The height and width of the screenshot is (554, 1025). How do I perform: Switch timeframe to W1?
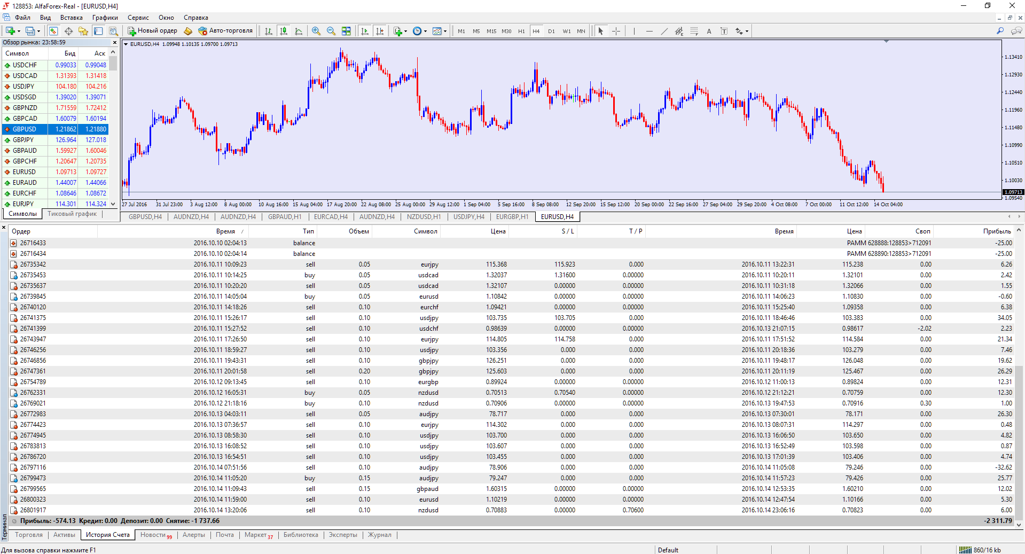click(566, 31)
